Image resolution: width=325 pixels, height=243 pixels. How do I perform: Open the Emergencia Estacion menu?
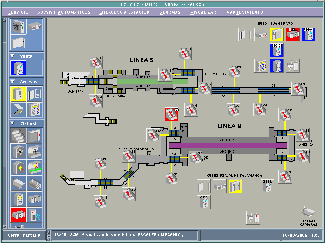pyautogui.click(x=124, y=12)
